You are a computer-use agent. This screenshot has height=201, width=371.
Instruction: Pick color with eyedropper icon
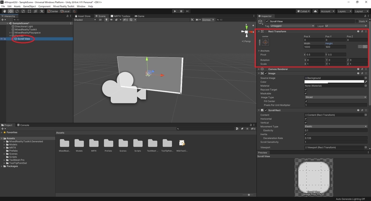pos(366,82)
